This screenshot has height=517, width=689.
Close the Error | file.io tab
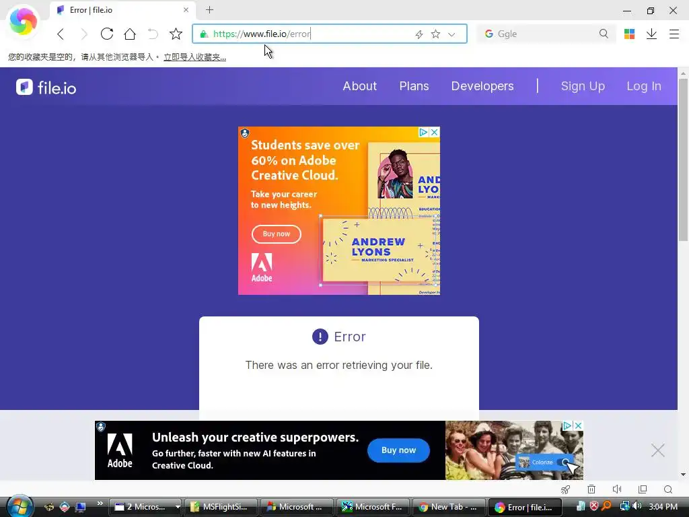point(186,9)
